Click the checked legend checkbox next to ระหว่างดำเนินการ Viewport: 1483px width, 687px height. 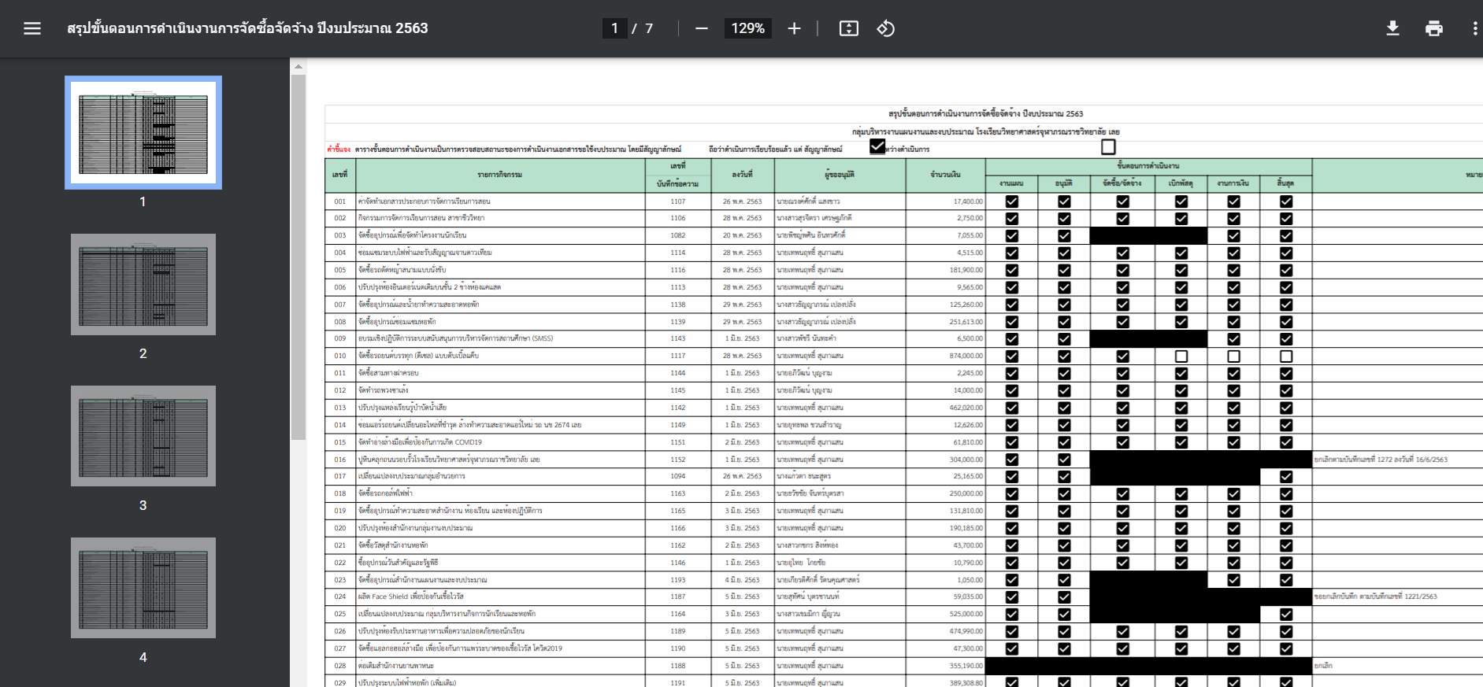point(877,146)
